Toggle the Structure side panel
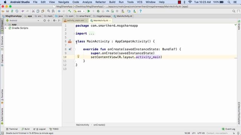The width and height of the screenshot is (241, 135). pyautogui.click(x=2, y=43)
